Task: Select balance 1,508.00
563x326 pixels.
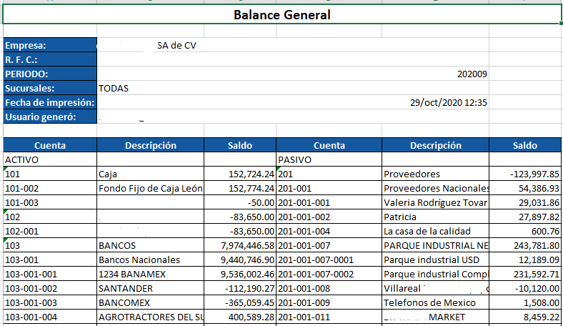Action: coord(525,302)
